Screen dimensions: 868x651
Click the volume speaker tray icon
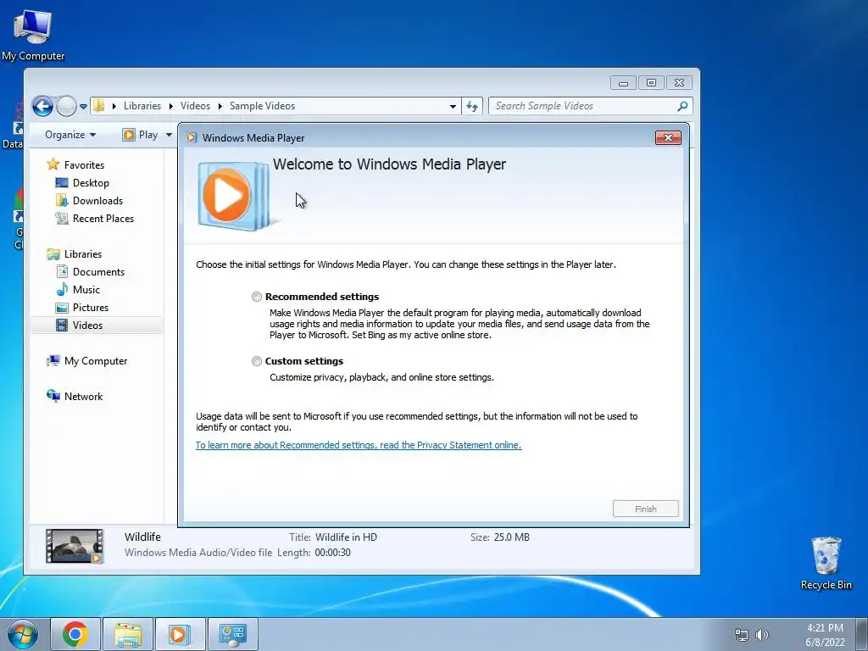(762, 635)
